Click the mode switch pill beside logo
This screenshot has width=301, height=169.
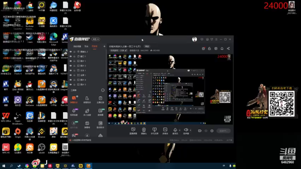[96, 39]
